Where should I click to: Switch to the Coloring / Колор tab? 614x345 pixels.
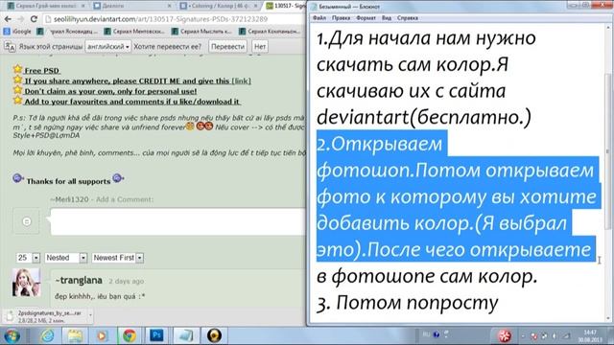pyautogui.click(x=218, y=6)
